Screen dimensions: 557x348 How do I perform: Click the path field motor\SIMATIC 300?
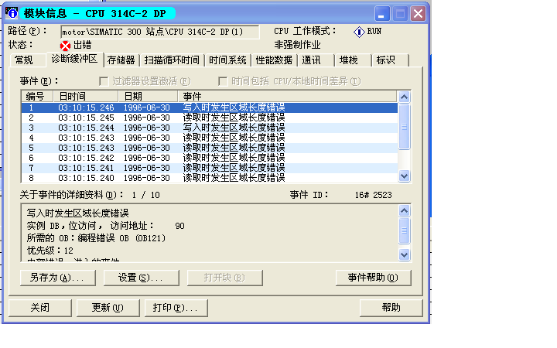[160, 32]
